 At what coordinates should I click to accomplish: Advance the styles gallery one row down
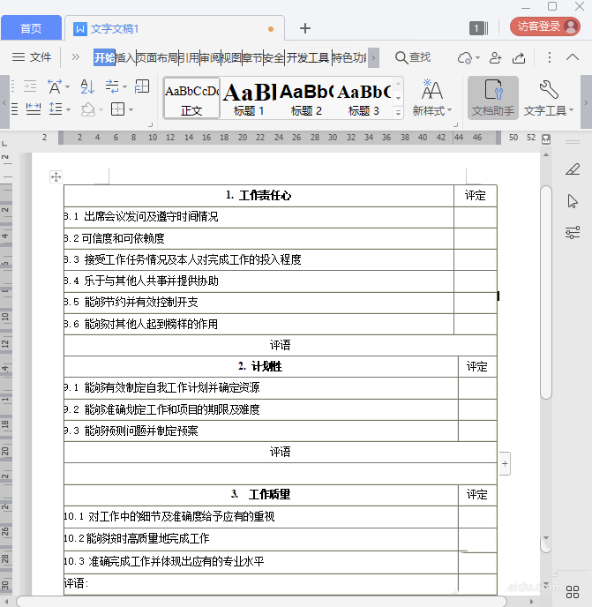pos(398,98)
